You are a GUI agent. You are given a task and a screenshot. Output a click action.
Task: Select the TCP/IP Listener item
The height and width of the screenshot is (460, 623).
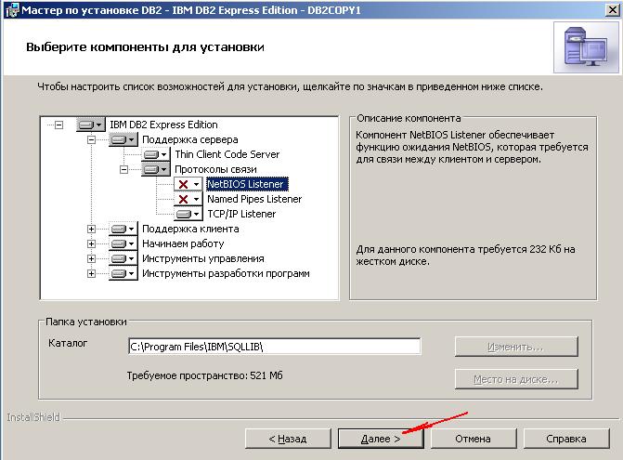(x=241, y=214)
